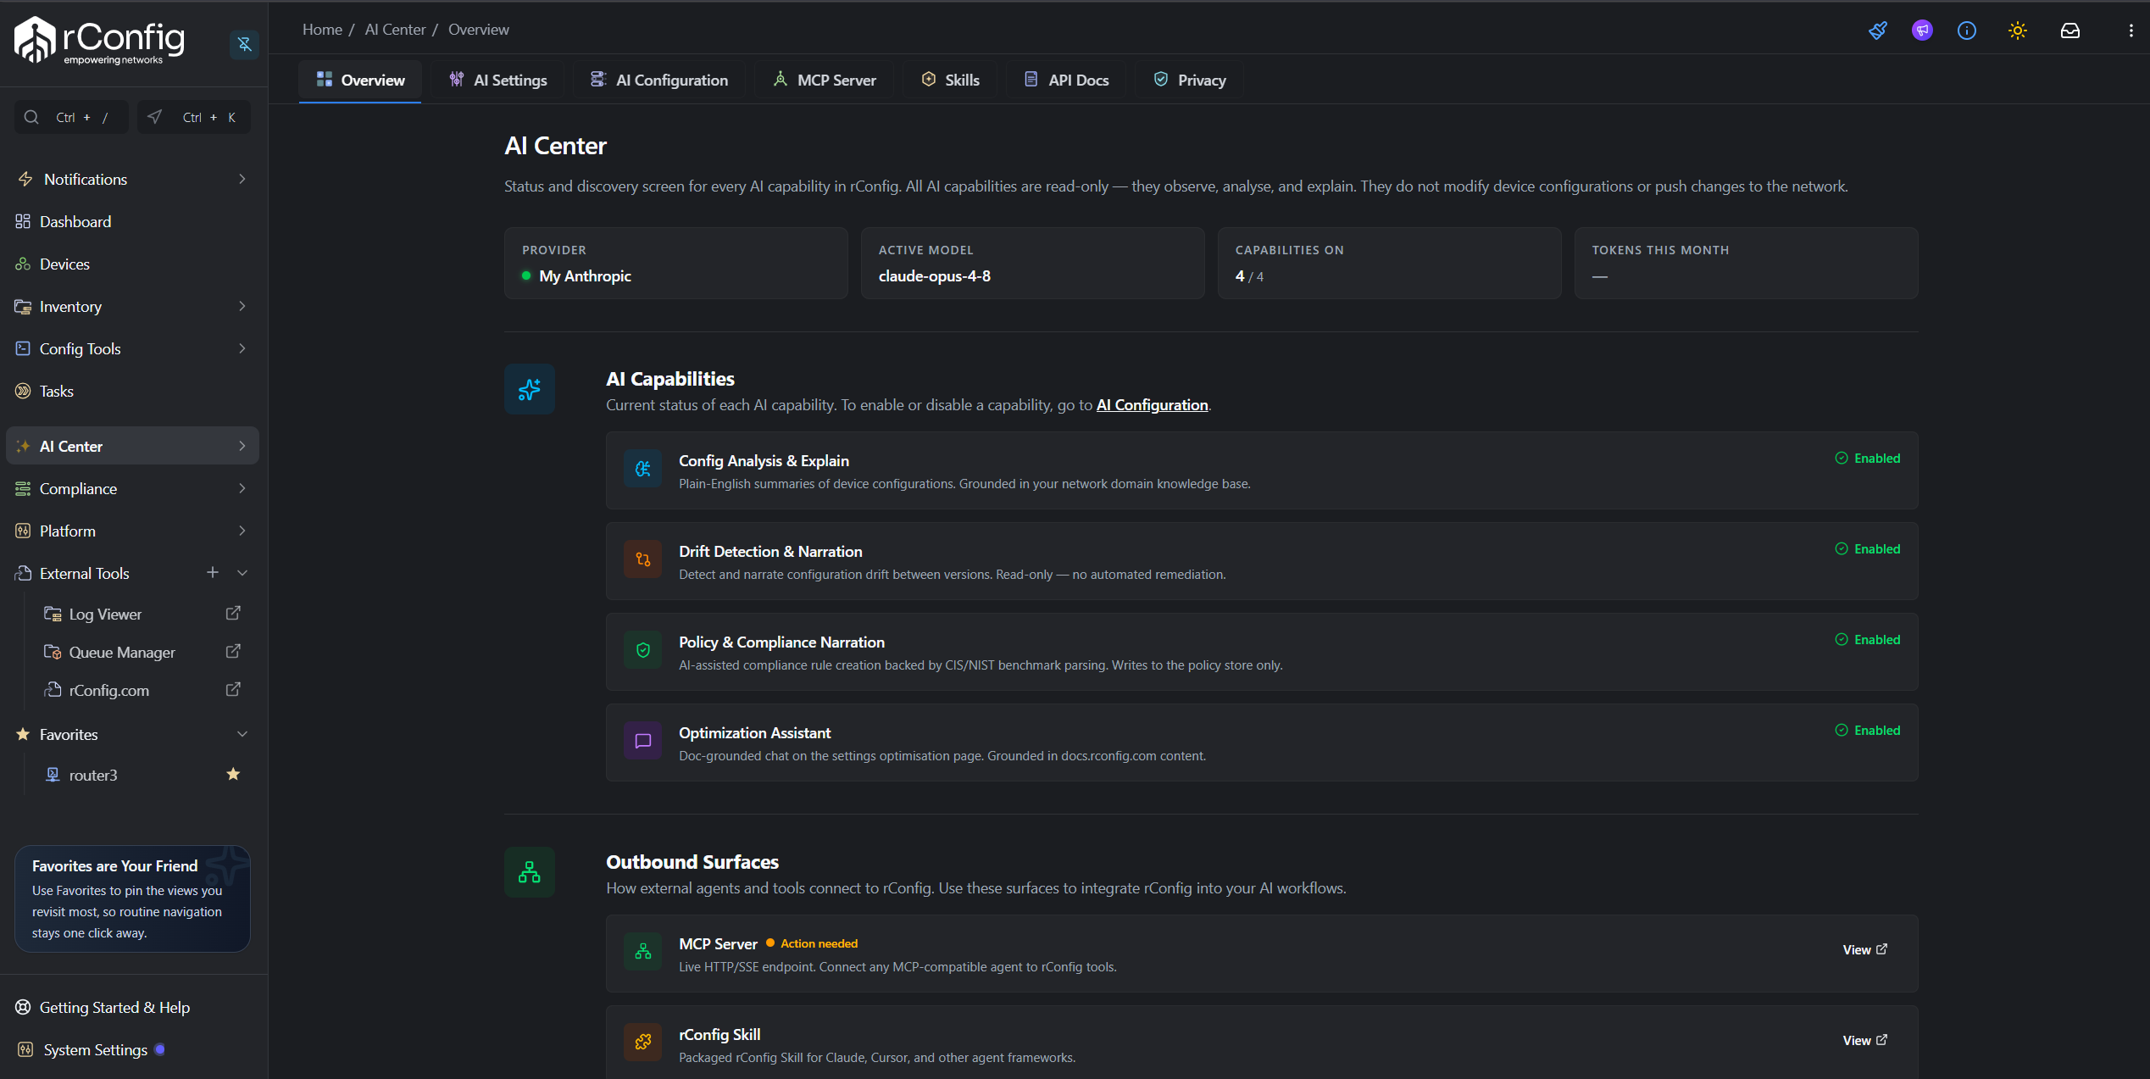Click the rConfig Skill puzzle icon
This screenshot has width=2150, height=1079.
coord(642,1042)
